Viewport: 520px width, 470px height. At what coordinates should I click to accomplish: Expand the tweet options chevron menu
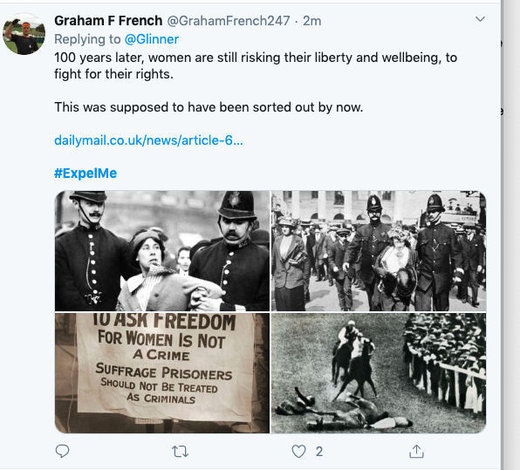480,19
